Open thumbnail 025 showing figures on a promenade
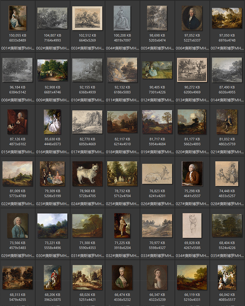 [x=122, y=174]
